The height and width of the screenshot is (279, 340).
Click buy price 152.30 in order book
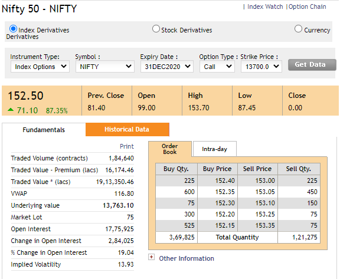(225, 203)
